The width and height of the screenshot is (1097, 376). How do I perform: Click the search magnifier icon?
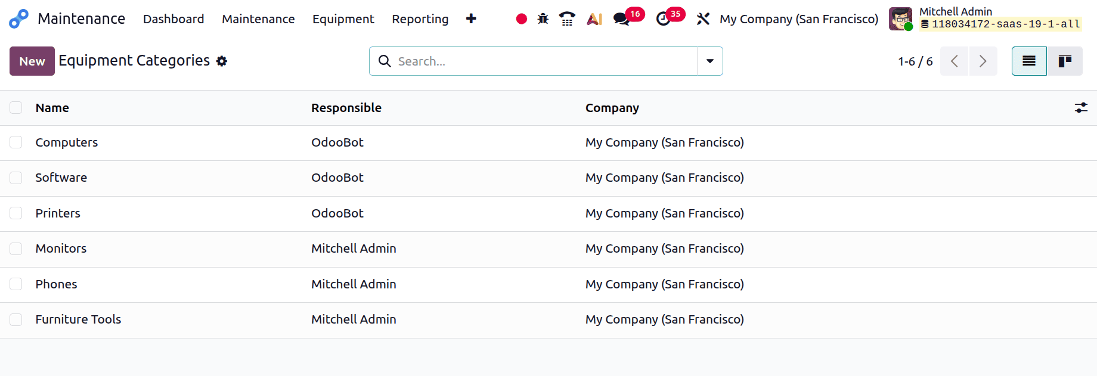[385, 61]
